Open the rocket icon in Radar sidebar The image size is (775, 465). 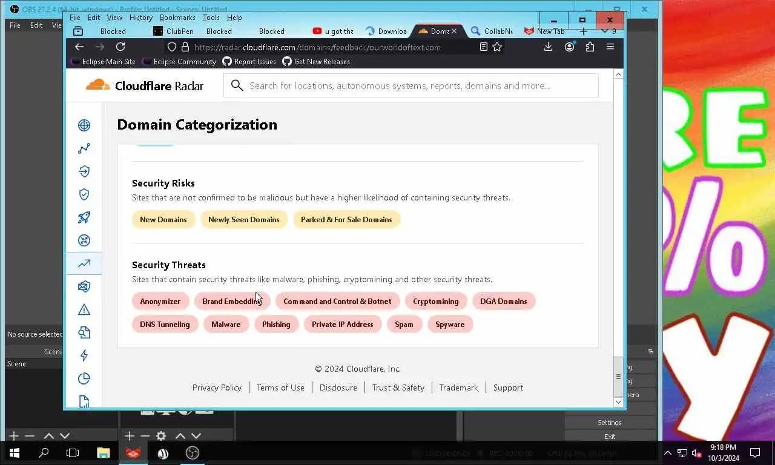point(84,217)
